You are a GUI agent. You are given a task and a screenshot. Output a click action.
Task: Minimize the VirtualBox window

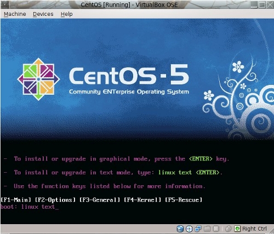coord(254,4)
